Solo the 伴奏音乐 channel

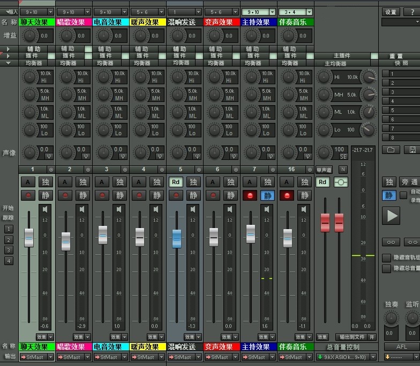pyautogui.click(x=304, y=182)
